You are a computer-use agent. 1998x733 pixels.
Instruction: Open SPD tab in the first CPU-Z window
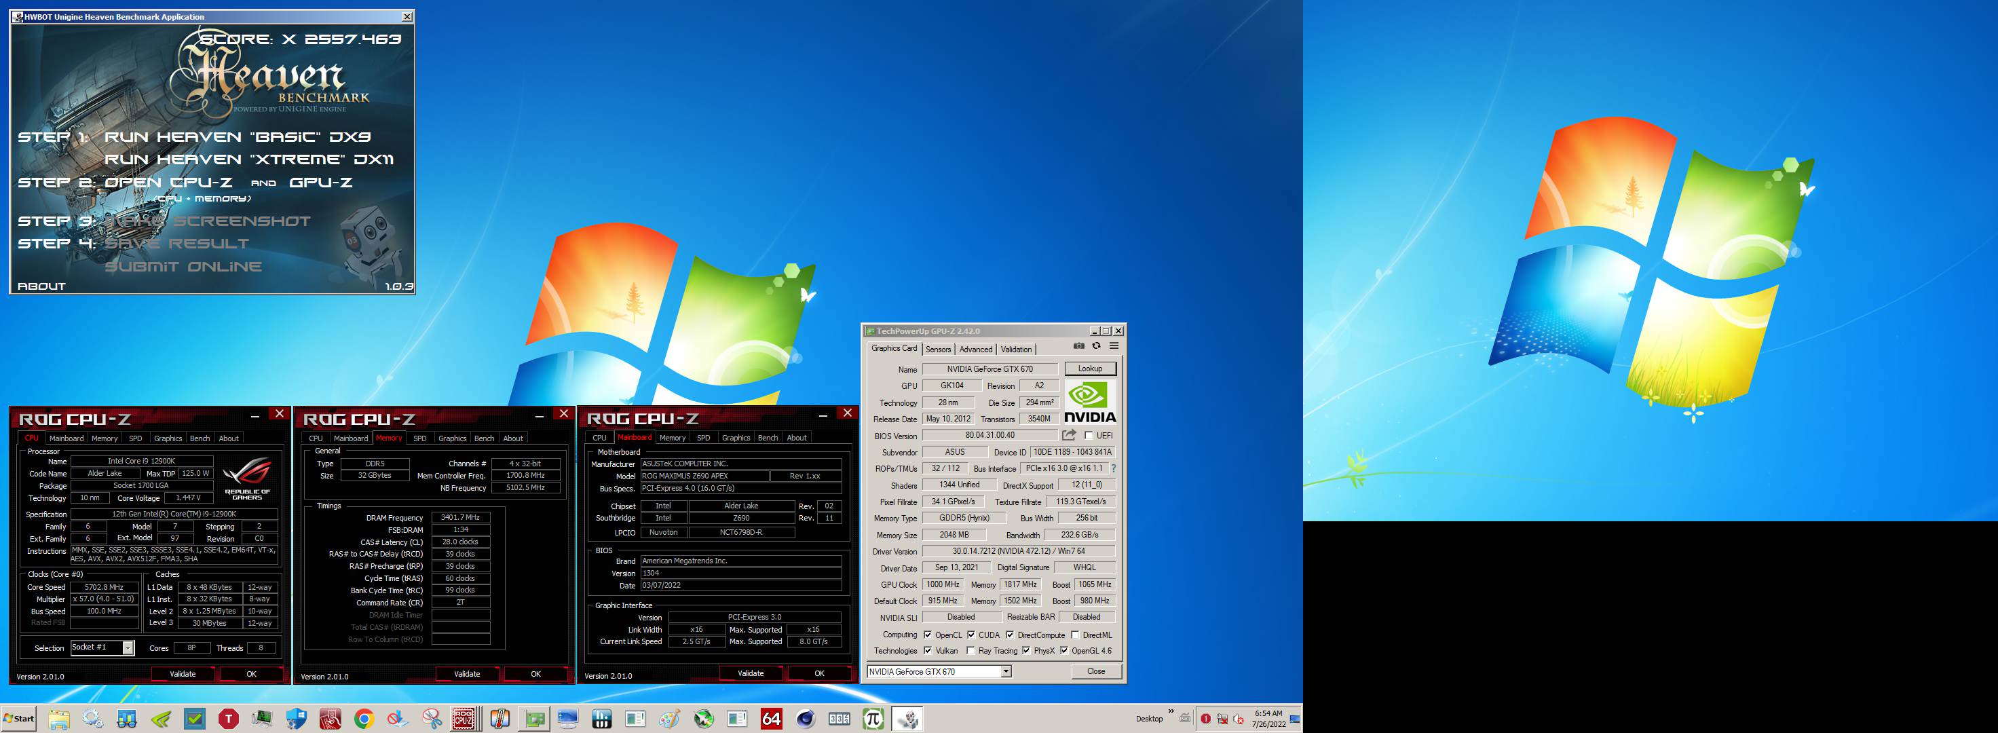click(135, 438)
